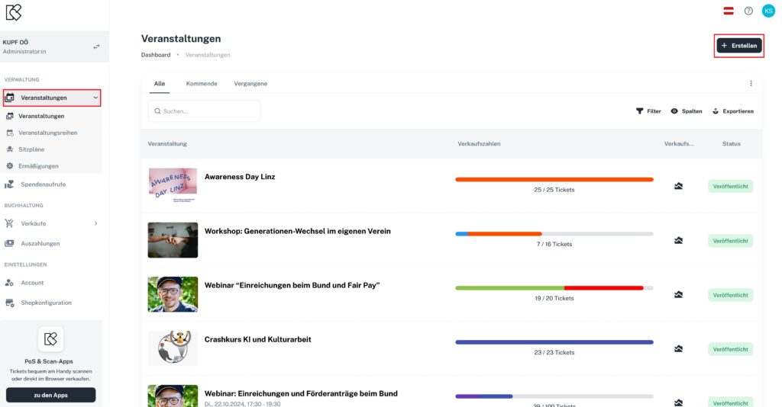Click Veröffentlicht badge in Crashkurs KI row
Image resolution: width=782 pixels, height=407 pixels.
730,349
